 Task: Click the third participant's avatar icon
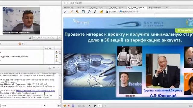(56, 61)
